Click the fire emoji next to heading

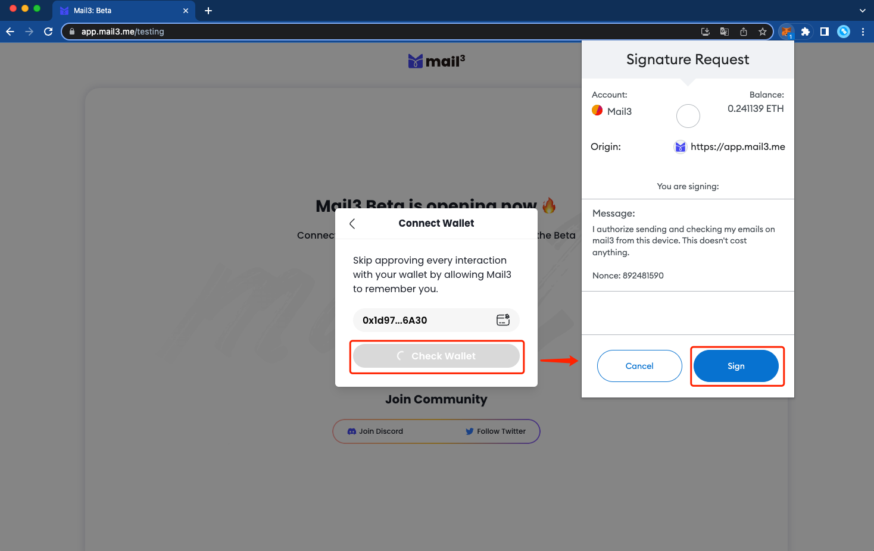(549, 205)
